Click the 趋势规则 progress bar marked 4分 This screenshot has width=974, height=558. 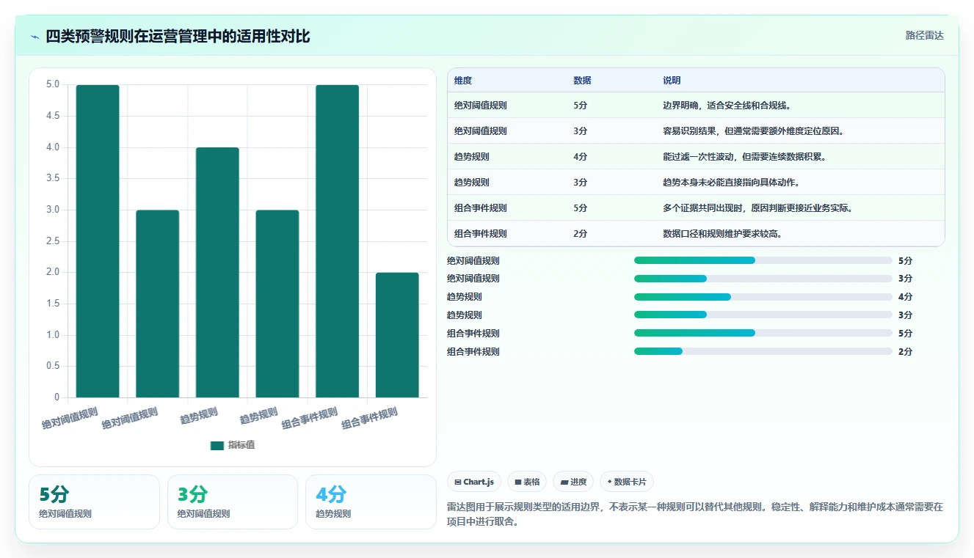[763, 297]
